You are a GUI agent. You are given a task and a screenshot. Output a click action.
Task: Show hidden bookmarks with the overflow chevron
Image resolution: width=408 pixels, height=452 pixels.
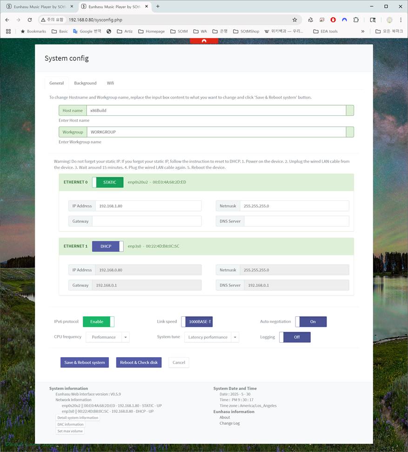[x=363, y=31]
